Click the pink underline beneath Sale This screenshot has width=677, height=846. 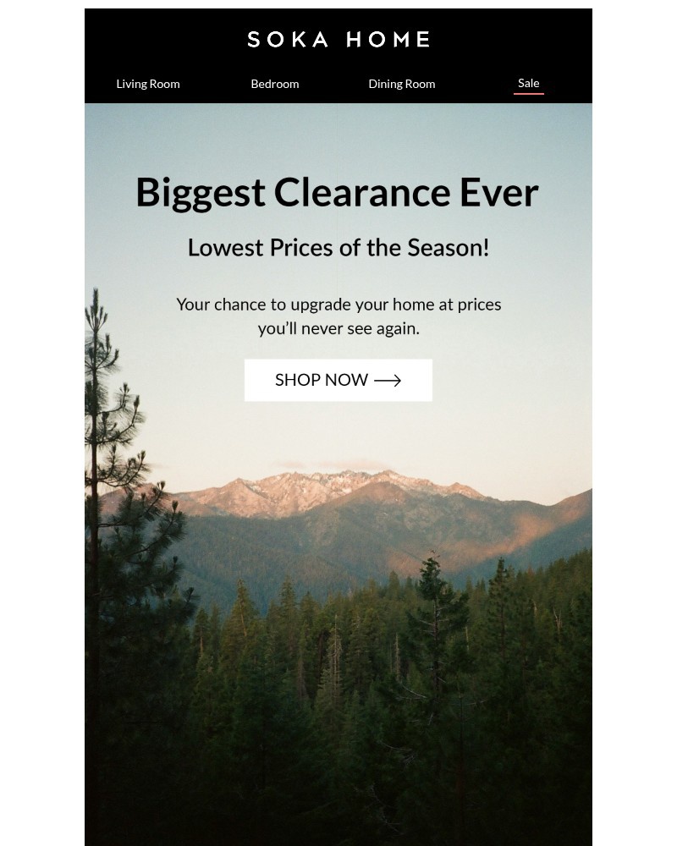529,94
